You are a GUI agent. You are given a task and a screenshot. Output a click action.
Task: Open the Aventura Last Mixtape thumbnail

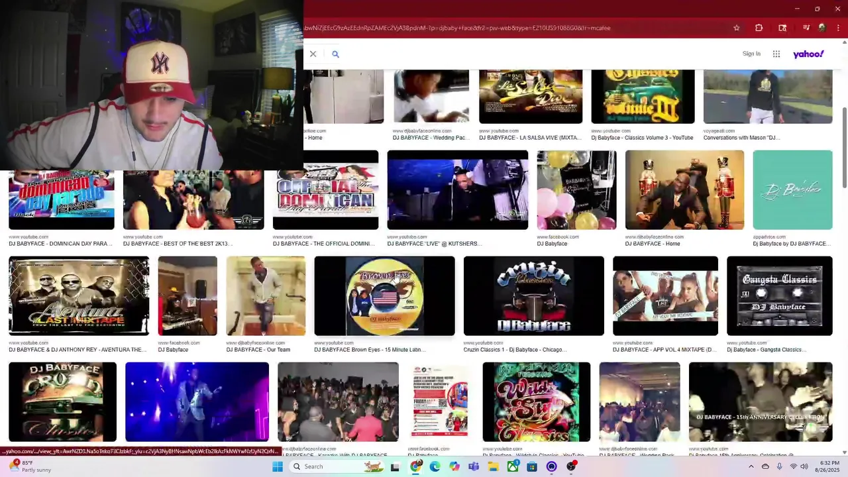79,295
